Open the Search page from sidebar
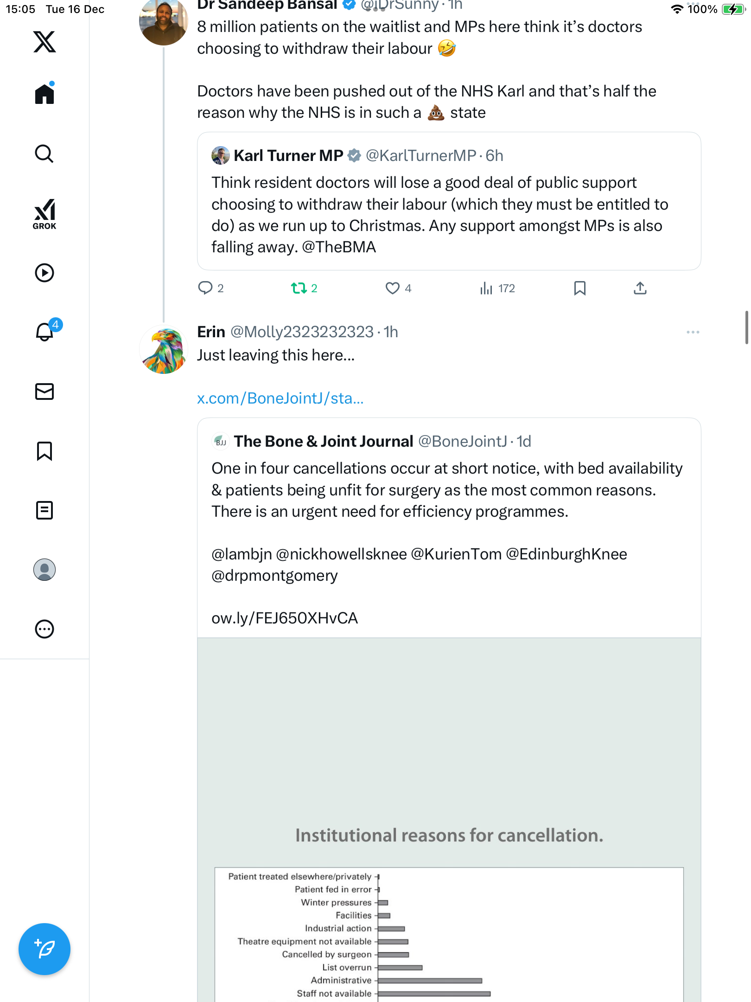The width and height of the screenshot is (751, 1002). 45,154
